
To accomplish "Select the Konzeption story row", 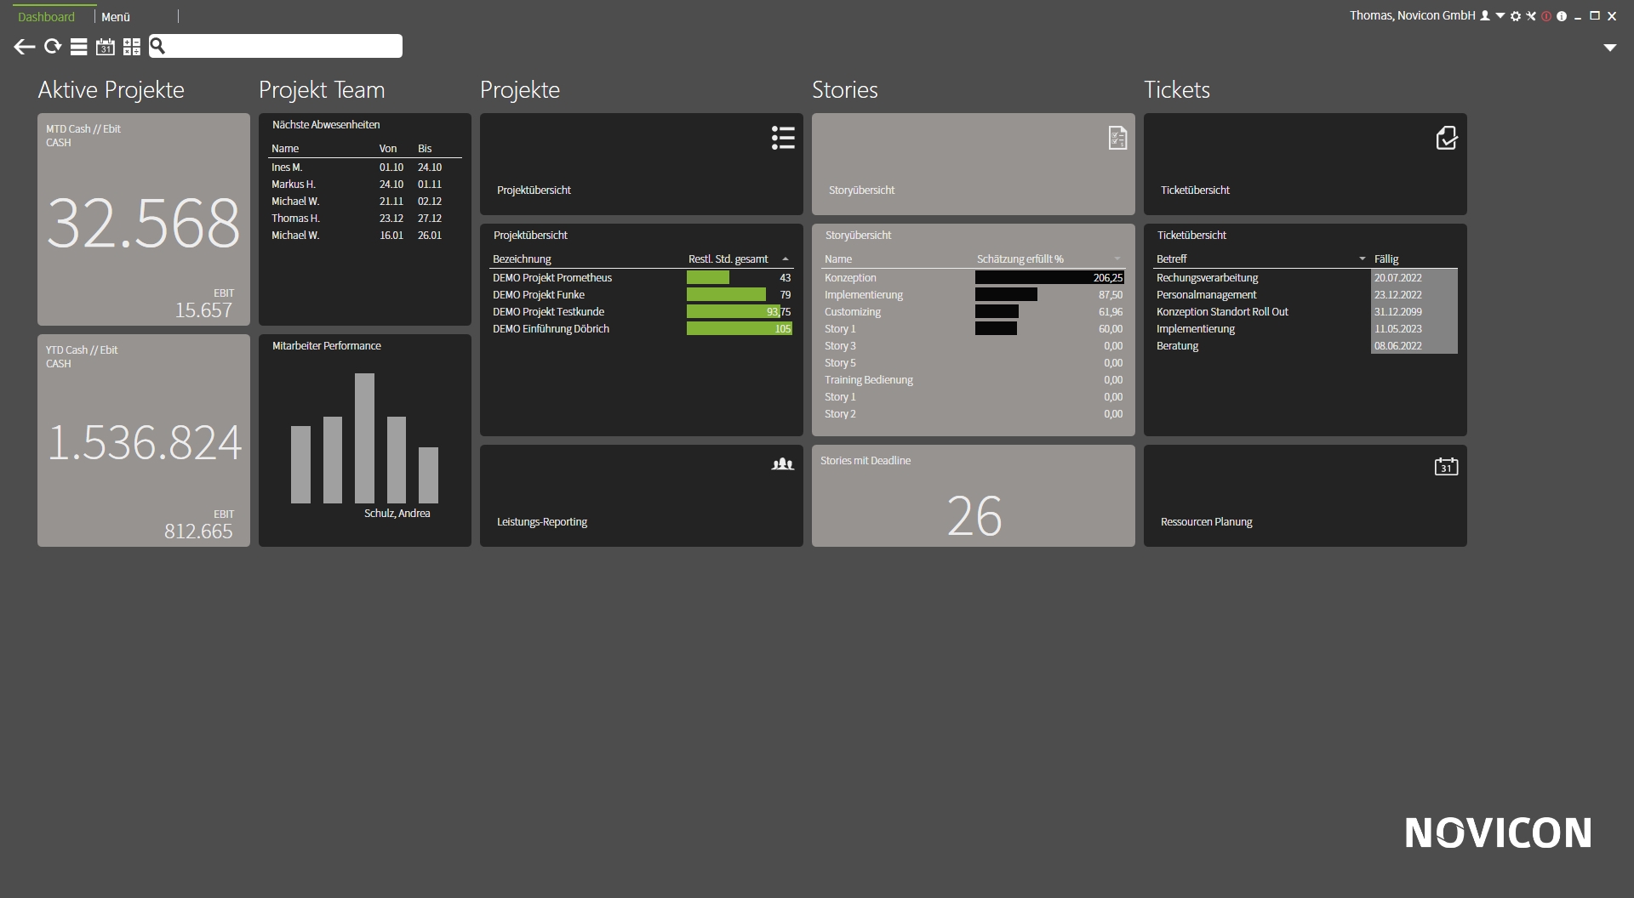I will point(974,278).
